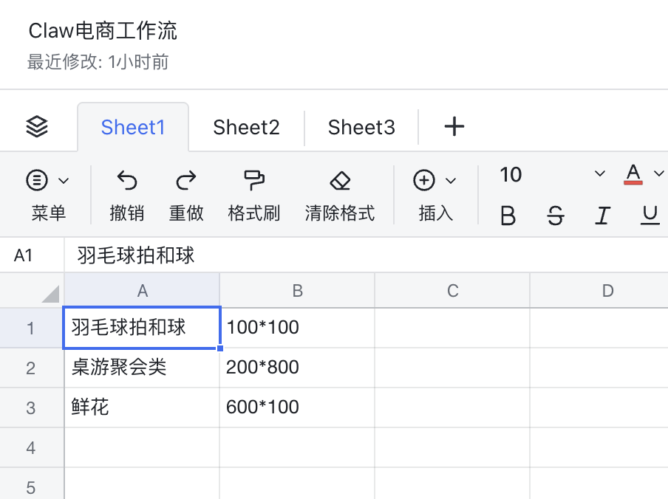668x499 pixels.
Task: Click the formula bar input field
Action: tap(366, 255)
